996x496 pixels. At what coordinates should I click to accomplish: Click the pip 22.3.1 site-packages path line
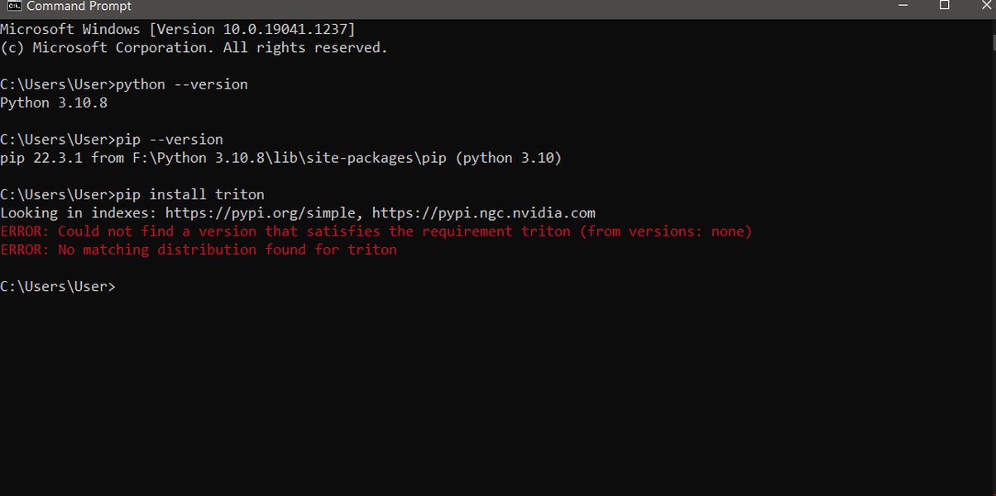pos(281,158)
